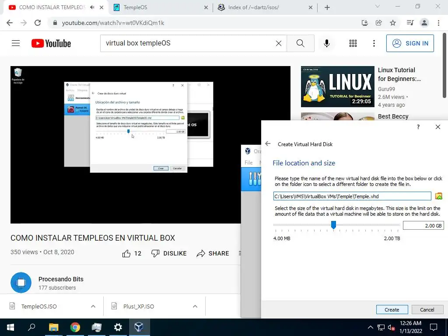Open YouTube settings three-dot menu
This screenshot has height=336, width=448.
[x=374, y=43]
